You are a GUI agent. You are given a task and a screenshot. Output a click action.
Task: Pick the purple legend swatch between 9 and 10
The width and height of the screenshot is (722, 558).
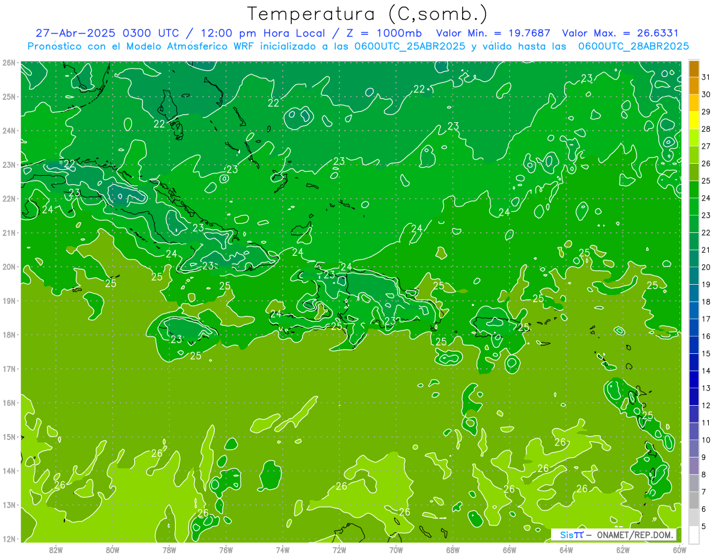(694, 448)
